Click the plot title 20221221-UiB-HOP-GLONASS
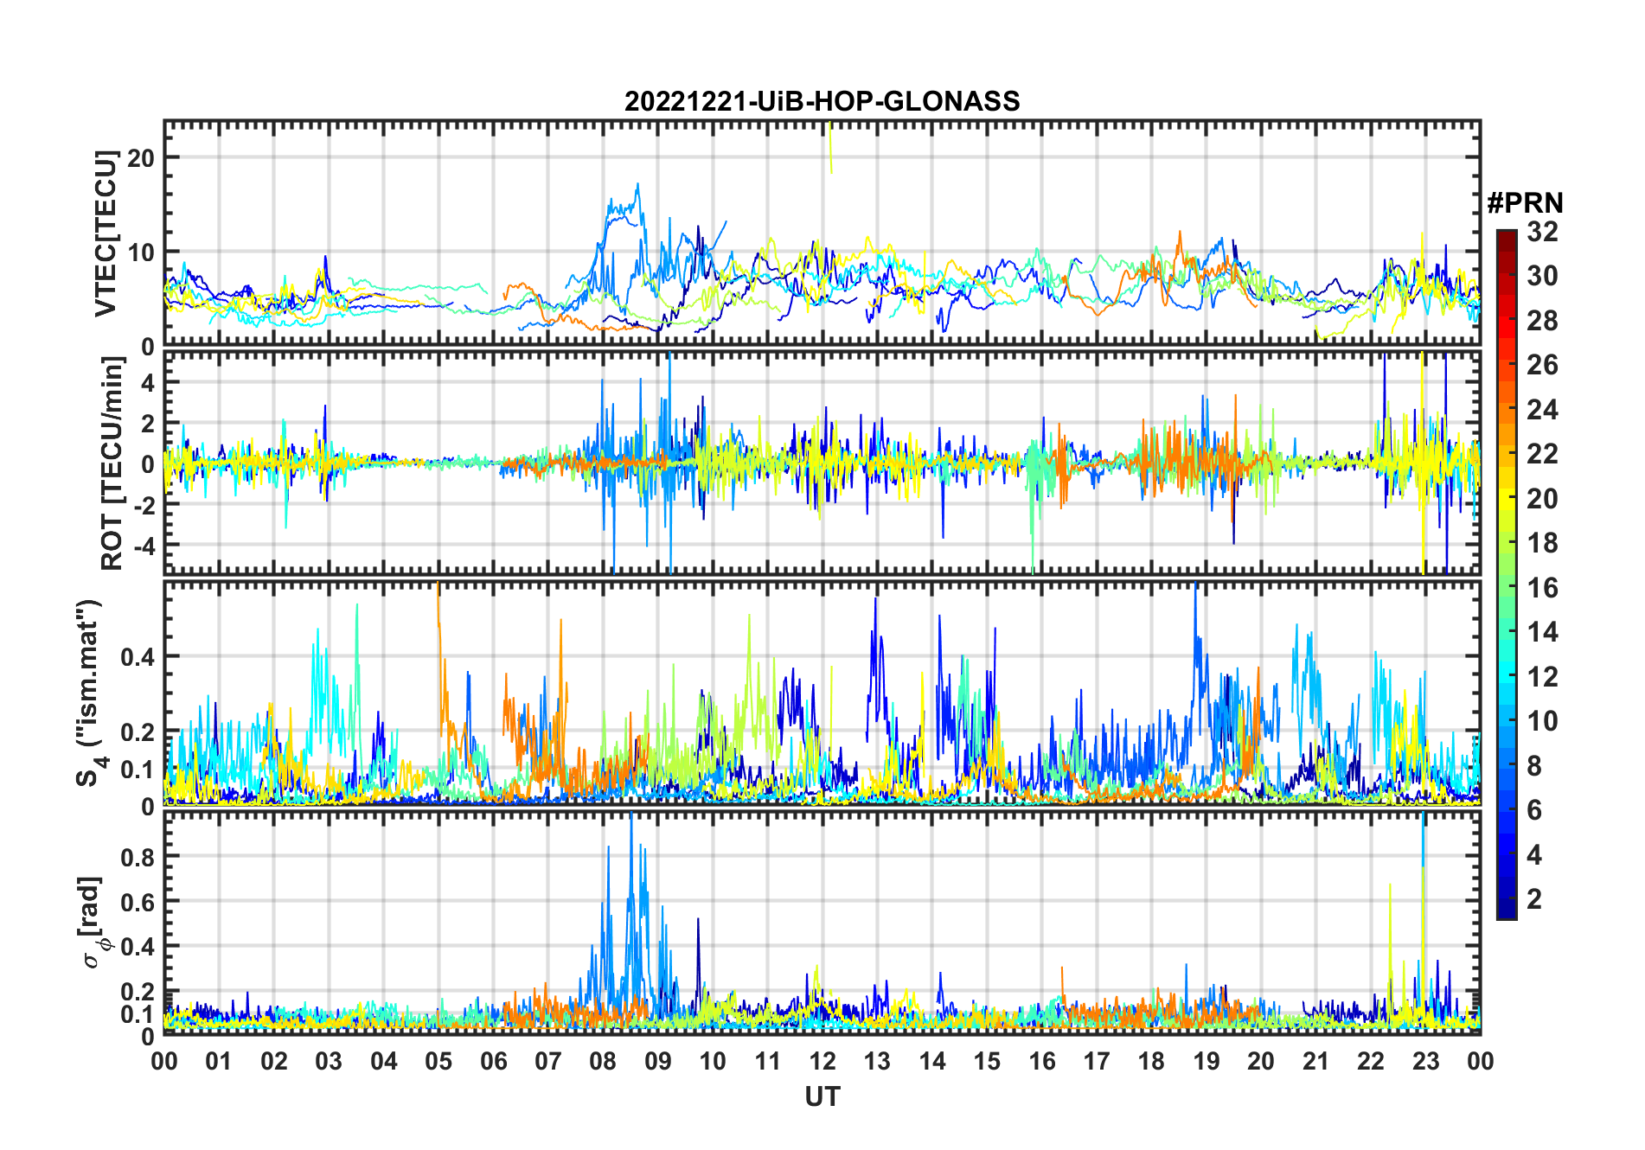 (822, 101)
